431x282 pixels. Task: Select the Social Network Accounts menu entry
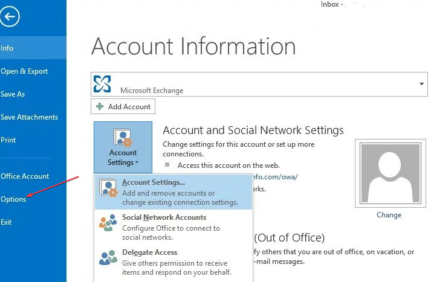(173, 227)
